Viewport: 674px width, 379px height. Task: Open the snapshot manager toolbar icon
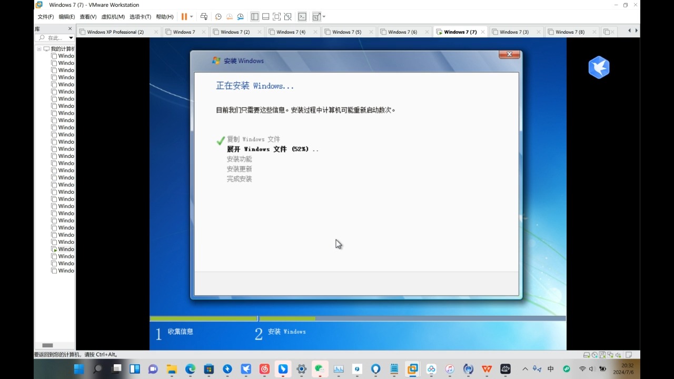(x=240, y=17)
